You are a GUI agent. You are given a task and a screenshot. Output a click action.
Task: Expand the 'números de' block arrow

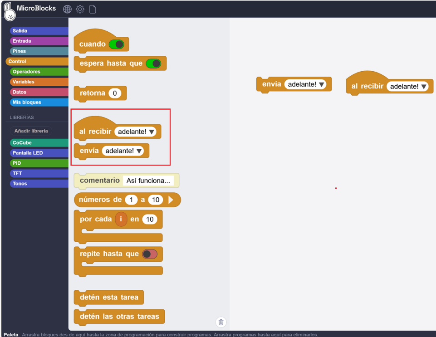pyautogui.click(x=171, y=200)
